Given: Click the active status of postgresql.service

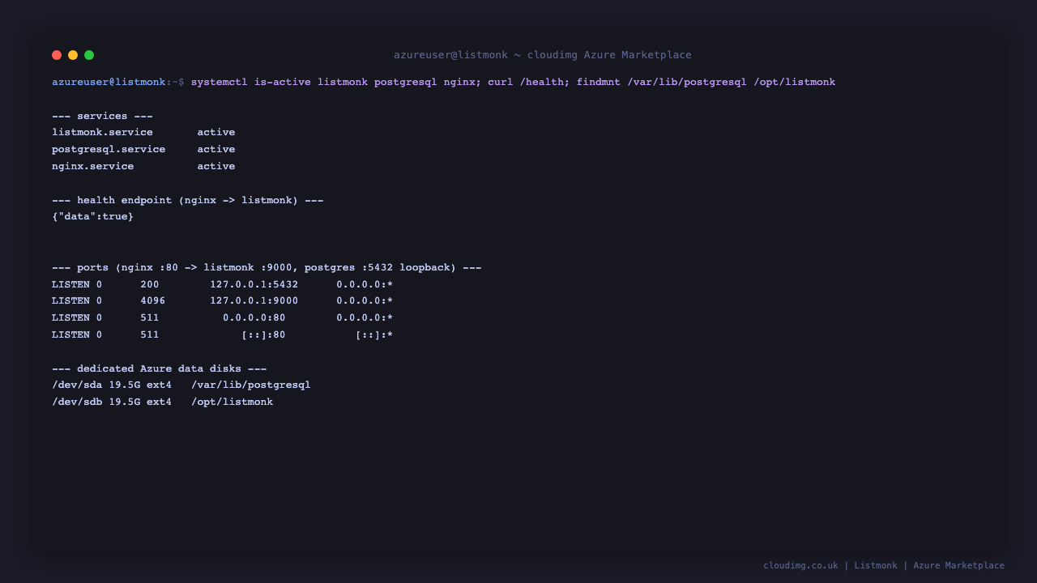Looking at the screenshot, I should (216, 150).
